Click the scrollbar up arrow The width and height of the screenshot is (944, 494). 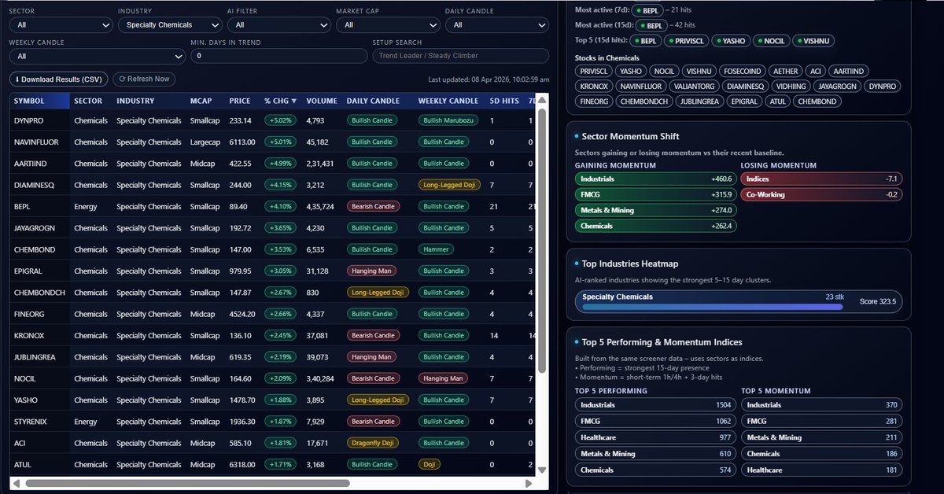(541, 99)
